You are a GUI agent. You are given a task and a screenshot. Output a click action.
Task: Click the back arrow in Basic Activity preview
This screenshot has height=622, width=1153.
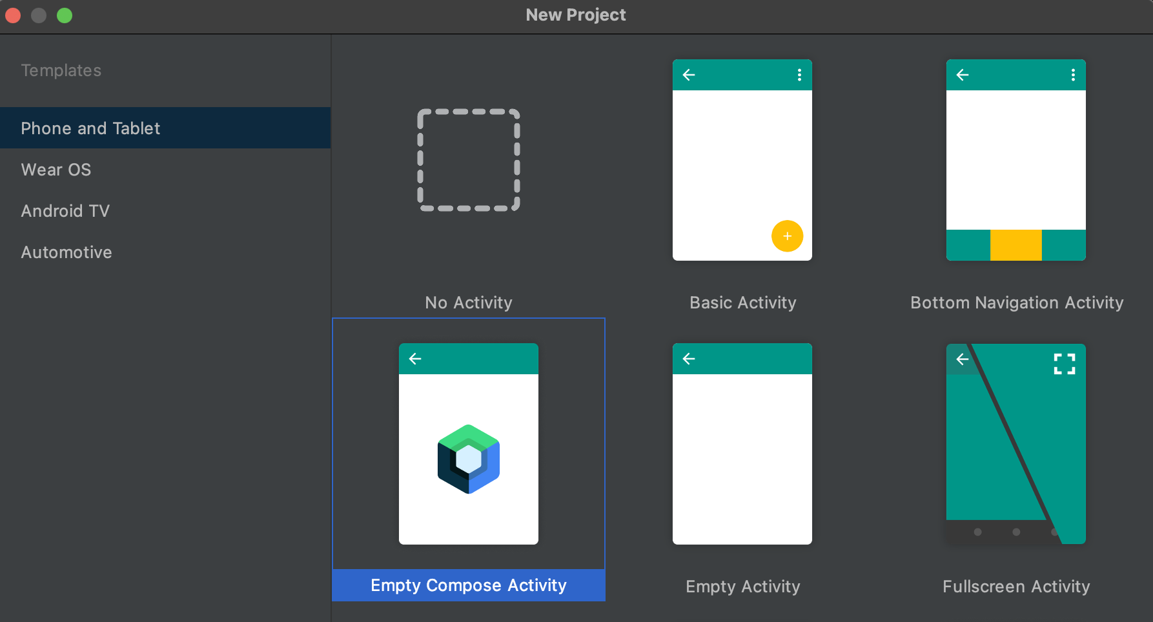pos(689,75)
